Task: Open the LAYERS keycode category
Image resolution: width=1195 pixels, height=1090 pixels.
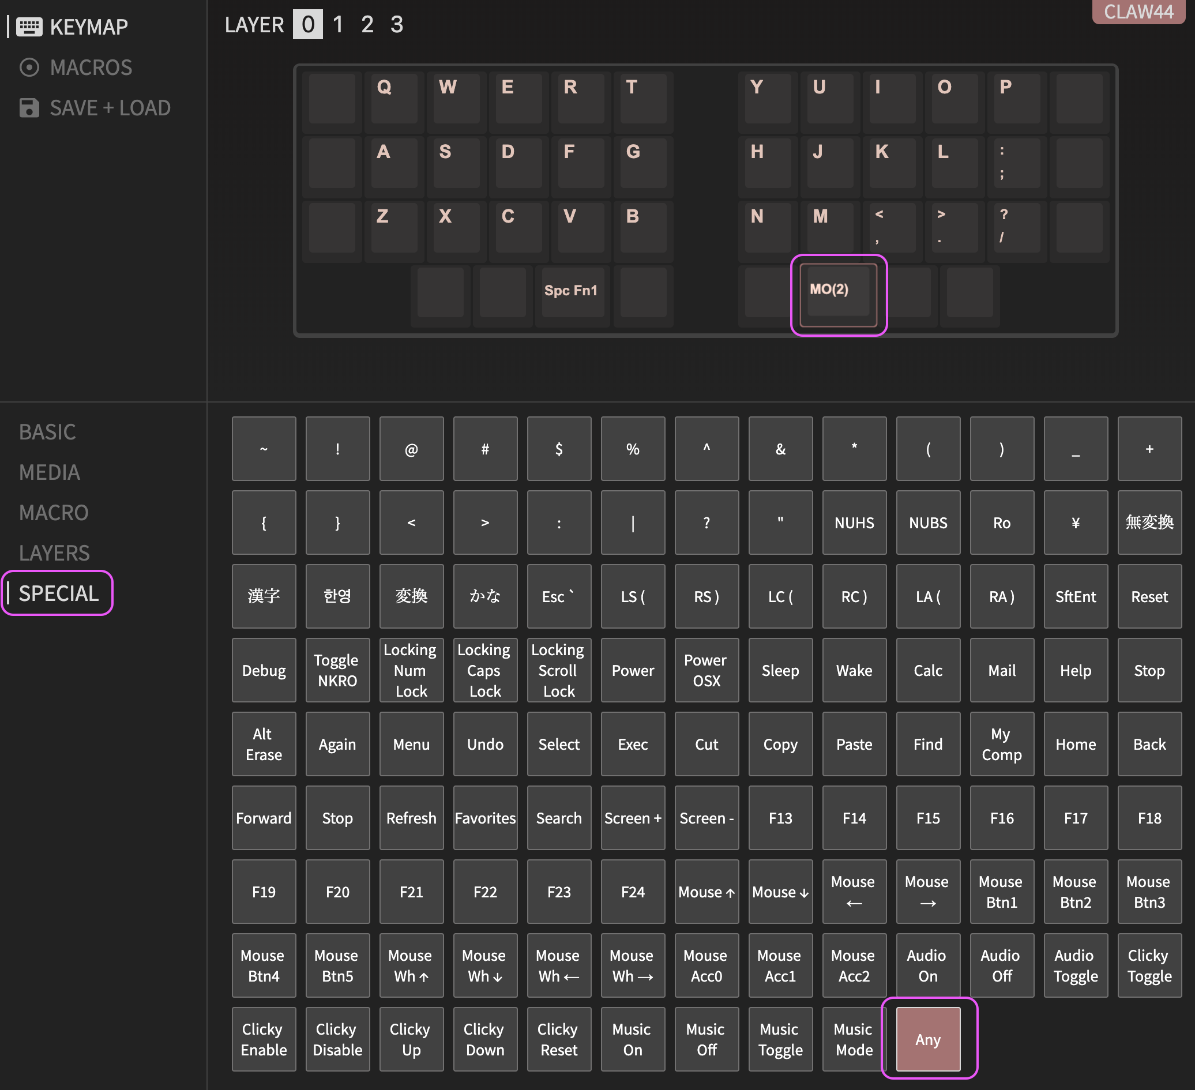Action: click(x=55, y=553)
